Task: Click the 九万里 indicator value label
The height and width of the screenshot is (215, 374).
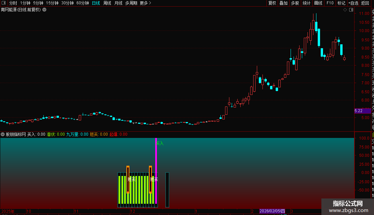Action: pos(77,134)
